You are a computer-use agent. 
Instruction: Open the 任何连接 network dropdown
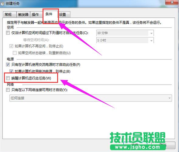(x=91, y=98)
